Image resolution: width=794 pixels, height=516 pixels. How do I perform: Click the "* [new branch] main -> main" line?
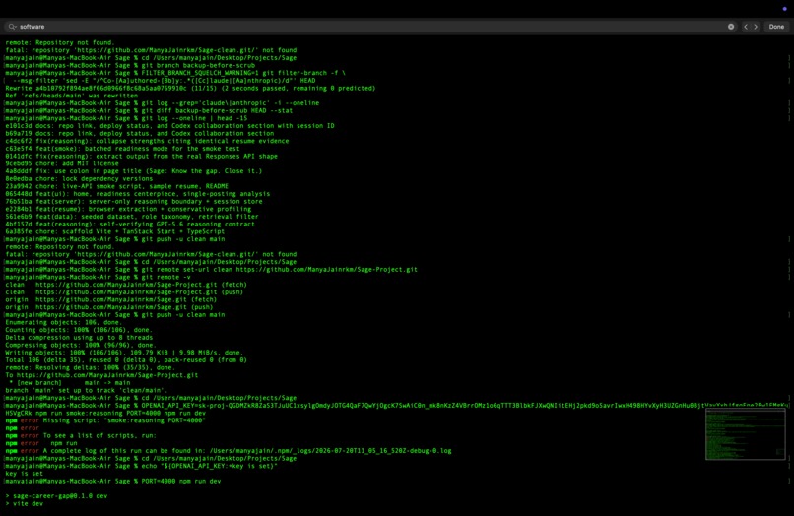(x=69, y=383)
